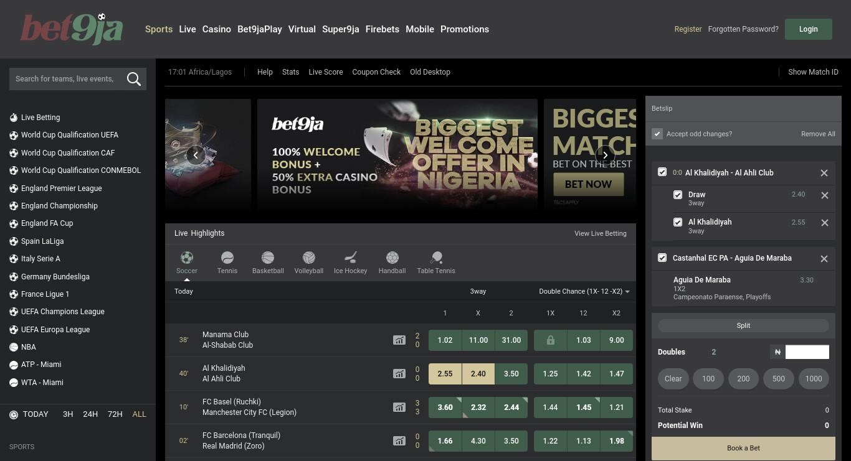Open Coupon Check link
Viewport: 851px width, 461px height.
(376, 72)
